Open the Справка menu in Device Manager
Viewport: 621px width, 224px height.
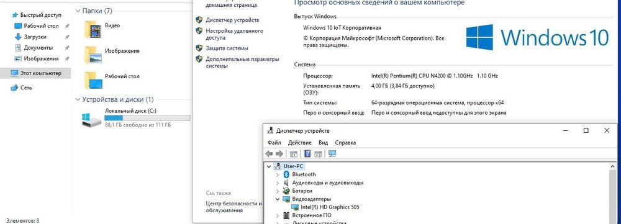tap(345, 143)
